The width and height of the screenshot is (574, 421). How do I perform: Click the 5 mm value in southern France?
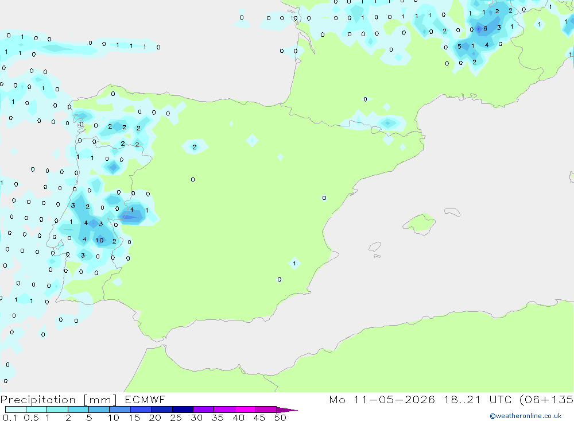pos(459,47)
